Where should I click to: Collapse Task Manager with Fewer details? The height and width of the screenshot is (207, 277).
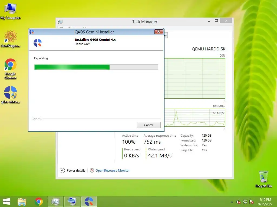(x=72, y=171)
